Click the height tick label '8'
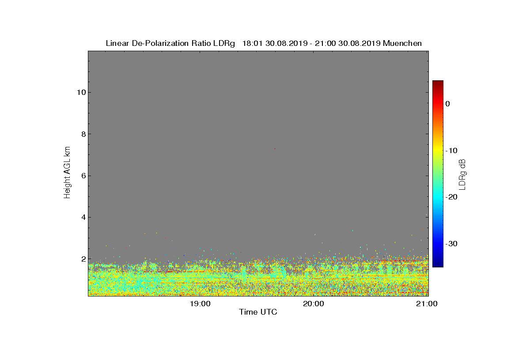This screenshot has height=353, width=530. (x=83, y=134)
